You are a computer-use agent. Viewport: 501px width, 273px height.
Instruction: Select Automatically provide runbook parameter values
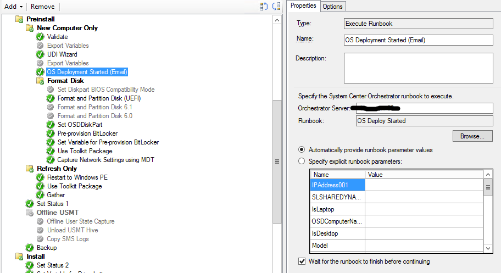point(301,150)
